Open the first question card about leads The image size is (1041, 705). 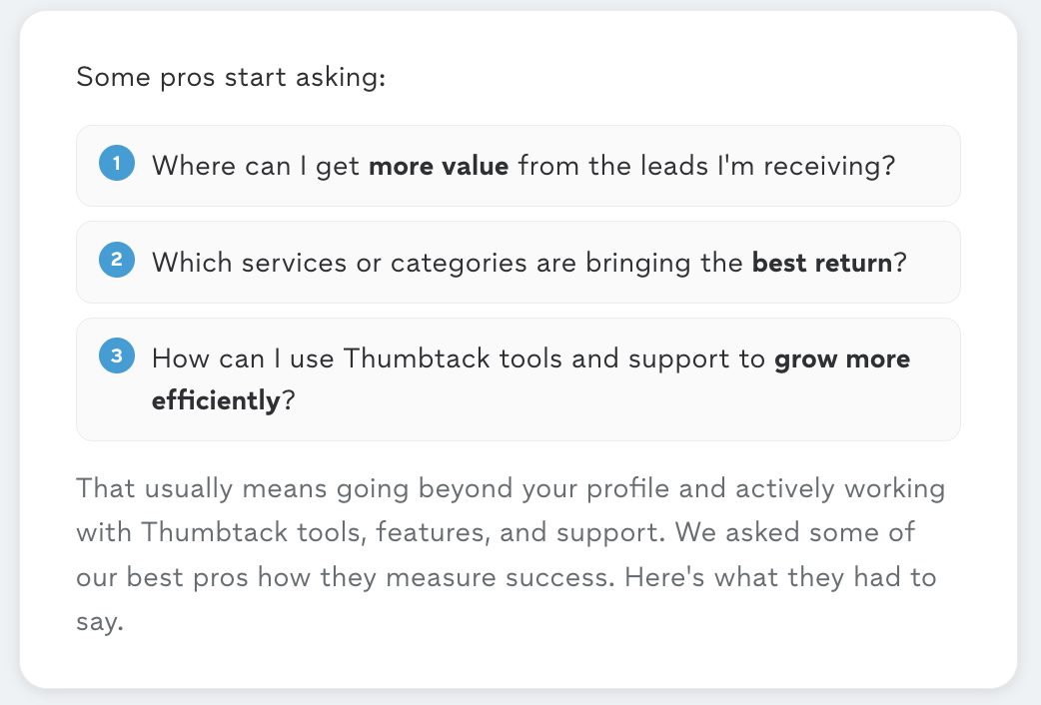coord(518,166)
